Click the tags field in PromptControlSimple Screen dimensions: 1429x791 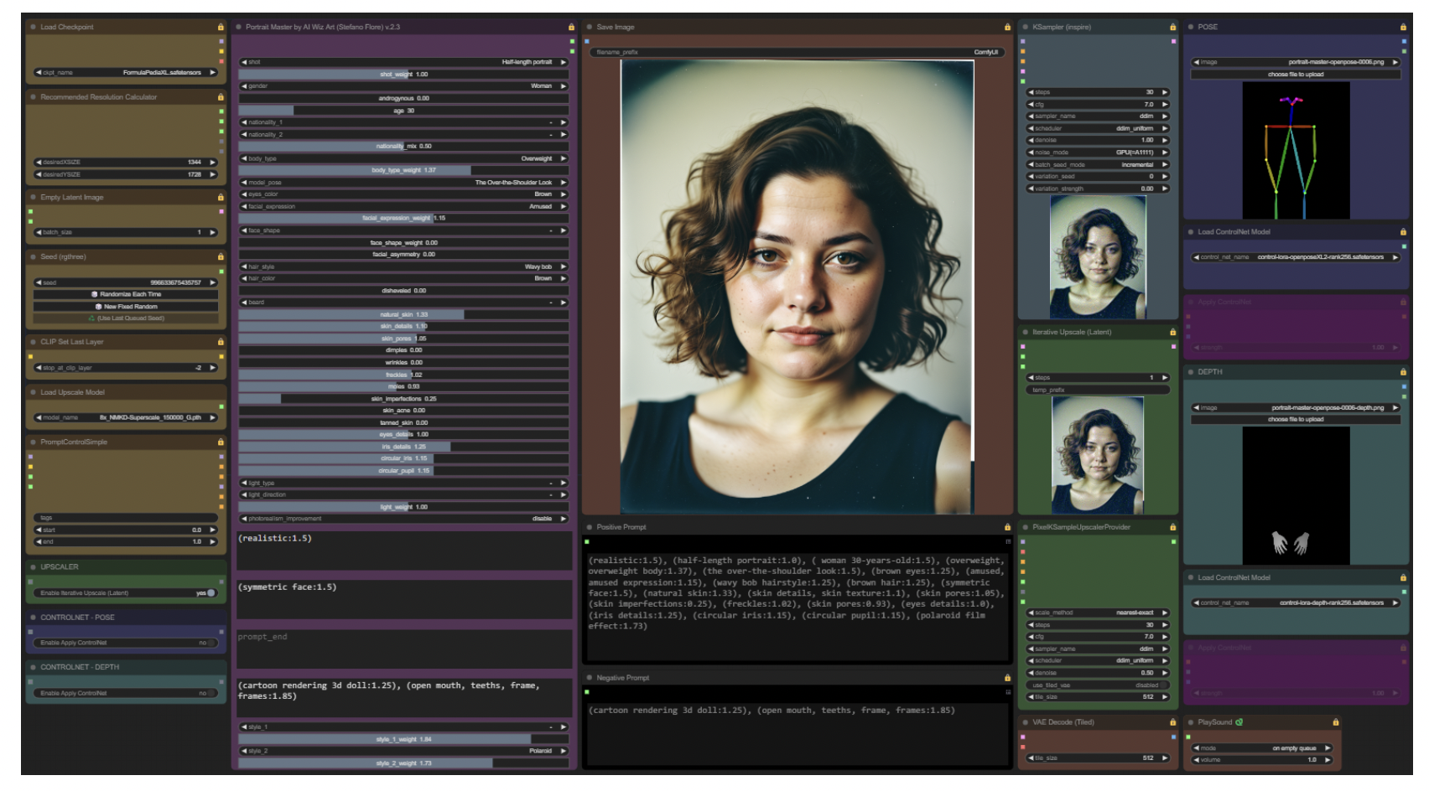(x=126, y=518)
